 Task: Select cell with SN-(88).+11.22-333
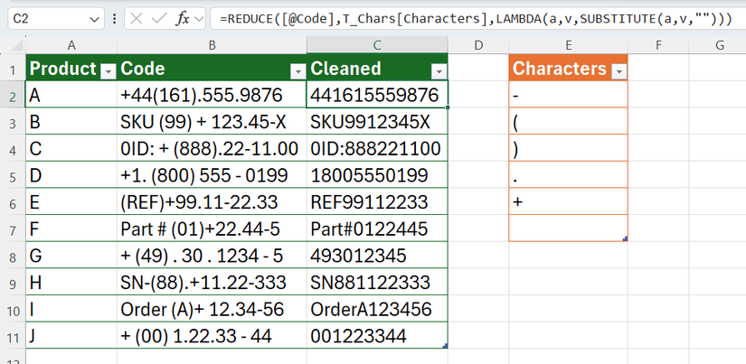[x=212, y=283]
